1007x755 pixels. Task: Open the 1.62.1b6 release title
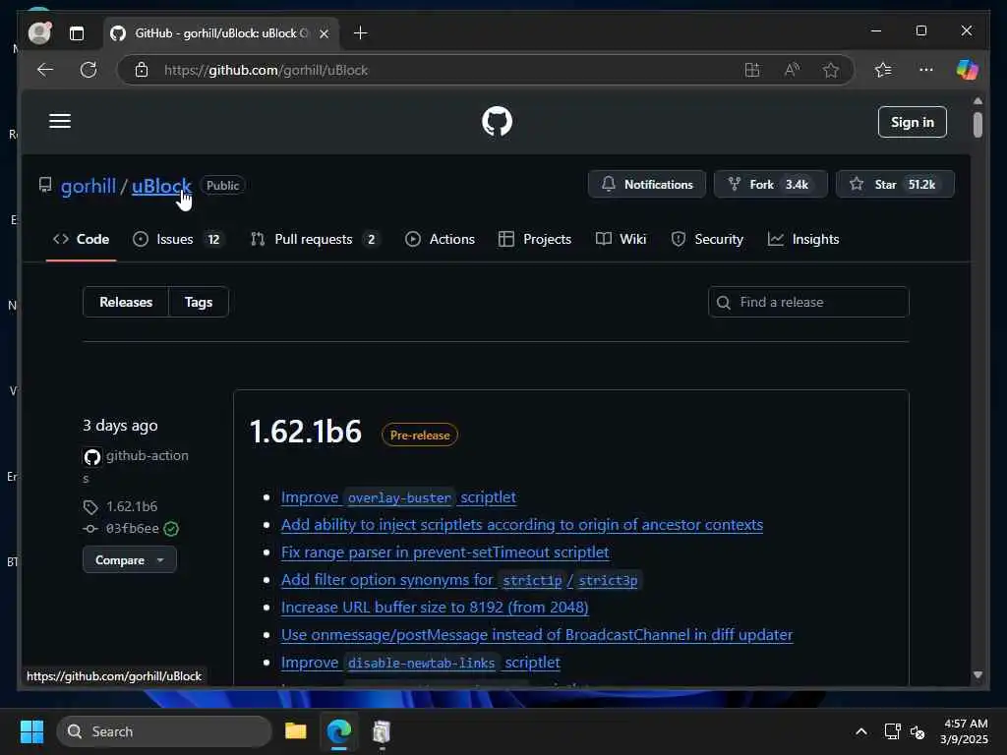pyautogui.click(x=305, y=432)
